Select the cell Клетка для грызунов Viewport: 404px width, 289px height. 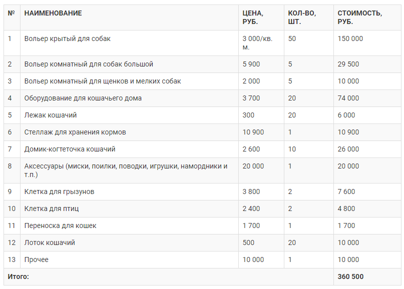pyautogui.click(x=129, y=191)
